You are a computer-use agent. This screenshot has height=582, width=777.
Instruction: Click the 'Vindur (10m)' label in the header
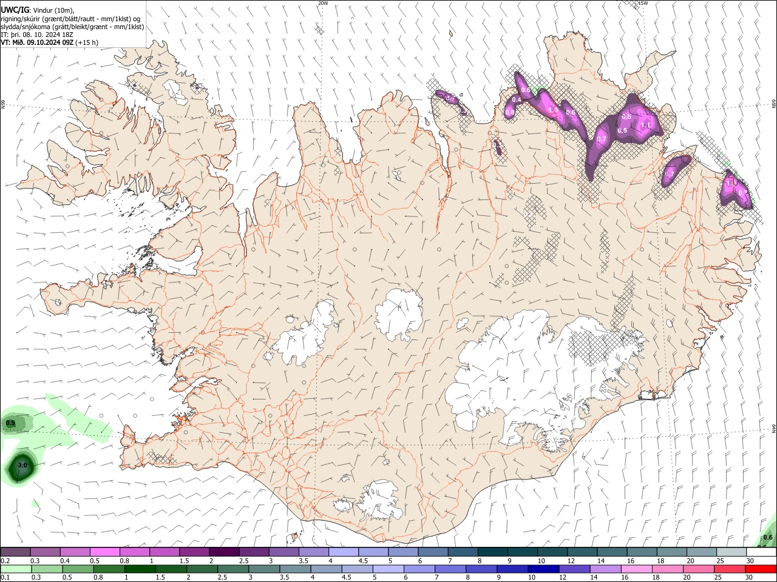53,10
